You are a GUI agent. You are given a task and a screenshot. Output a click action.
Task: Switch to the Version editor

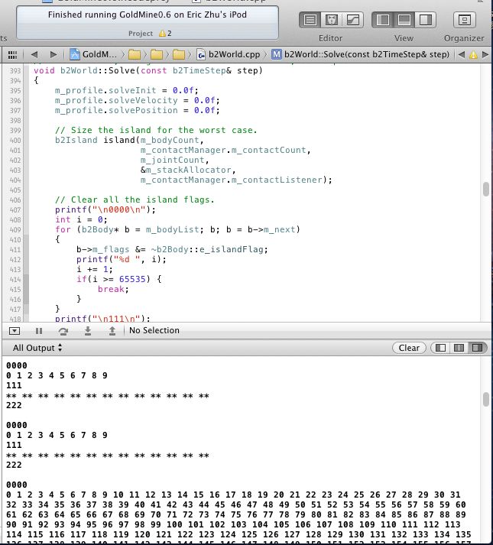353,20
